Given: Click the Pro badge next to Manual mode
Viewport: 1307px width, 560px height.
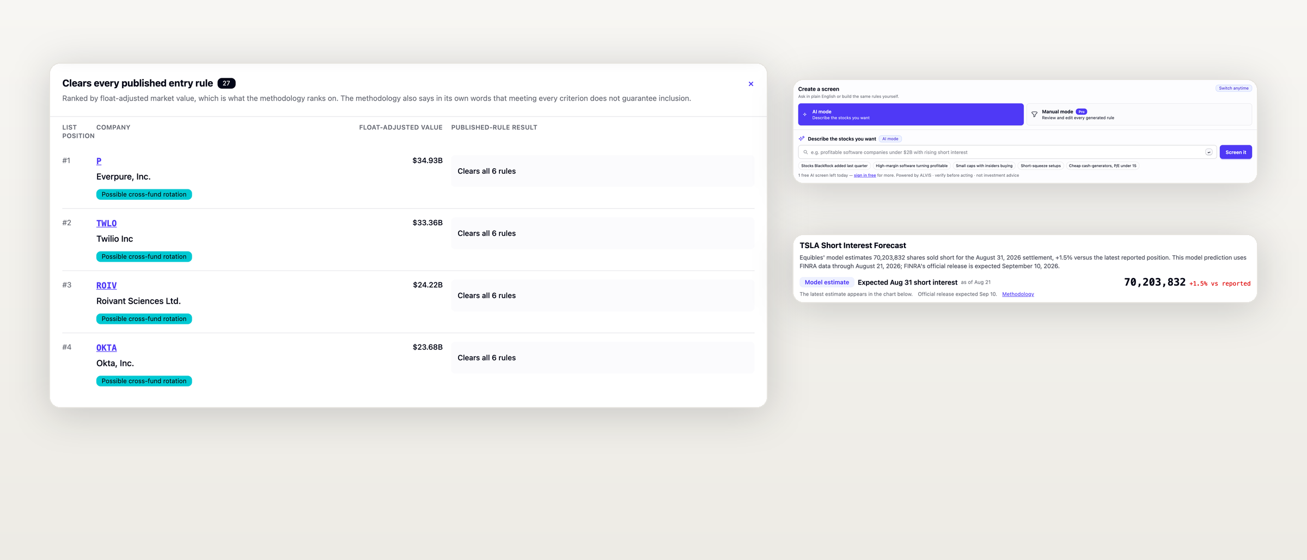Looking at the screenshot, I should click(x=1082, y=112).
